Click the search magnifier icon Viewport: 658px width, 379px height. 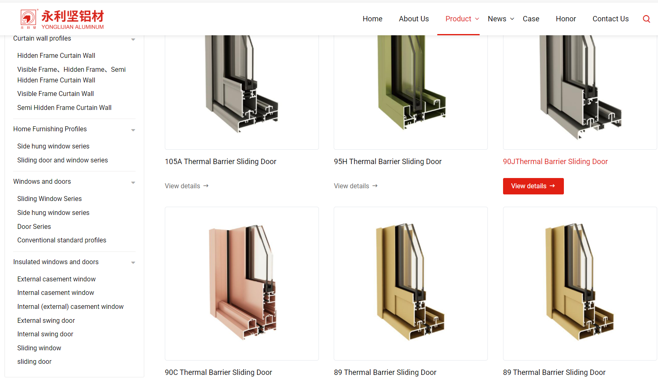(x=646, y=19)
